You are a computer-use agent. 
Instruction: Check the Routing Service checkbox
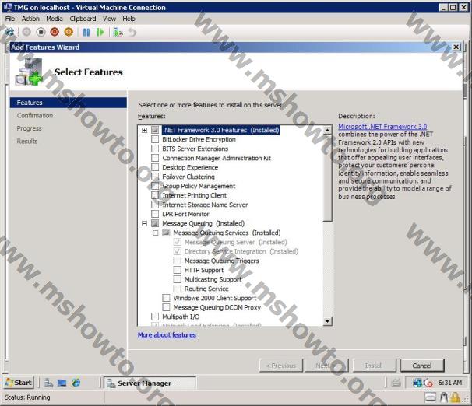click(178, 289)
